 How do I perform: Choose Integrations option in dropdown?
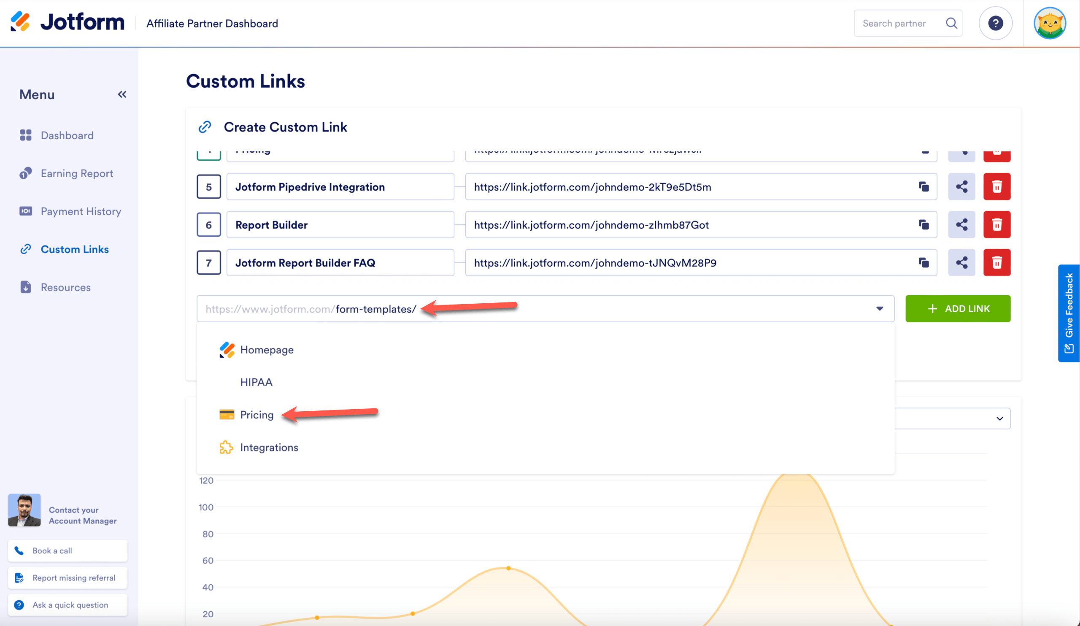(x=269, y=447)
